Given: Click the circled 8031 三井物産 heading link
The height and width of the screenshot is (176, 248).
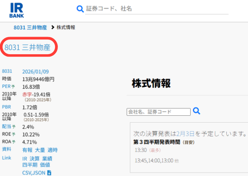Looking at the screenshot, I should [x=27, y=47].
